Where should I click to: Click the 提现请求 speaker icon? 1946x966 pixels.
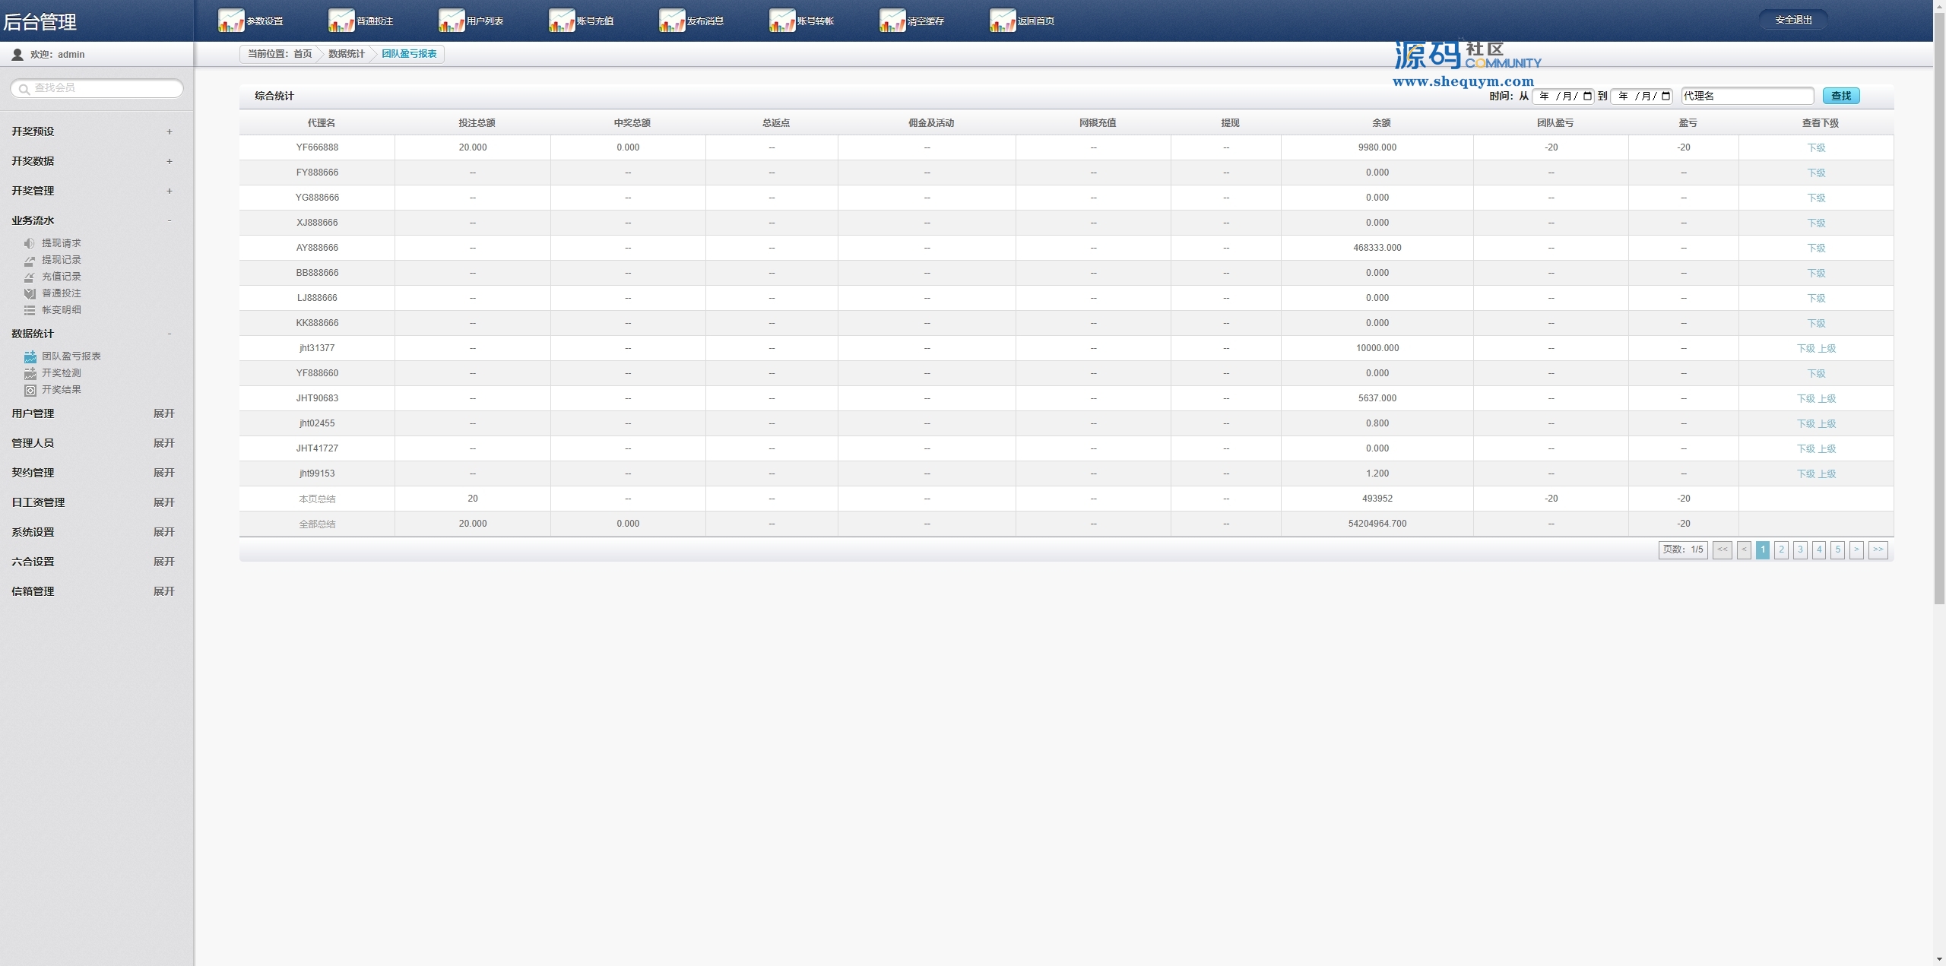[x=30, y=243]
